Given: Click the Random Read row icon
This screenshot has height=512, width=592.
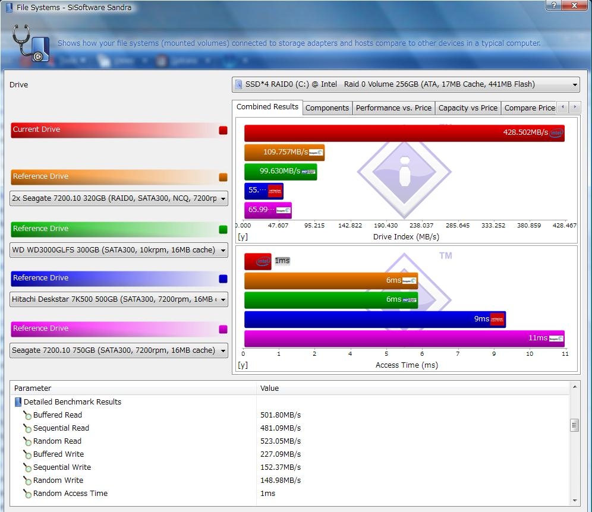Looking at the screenshot, I should [27, 441].
